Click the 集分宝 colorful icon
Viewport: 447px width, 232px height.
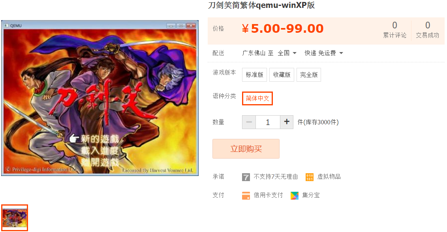(x=295, y=196)
